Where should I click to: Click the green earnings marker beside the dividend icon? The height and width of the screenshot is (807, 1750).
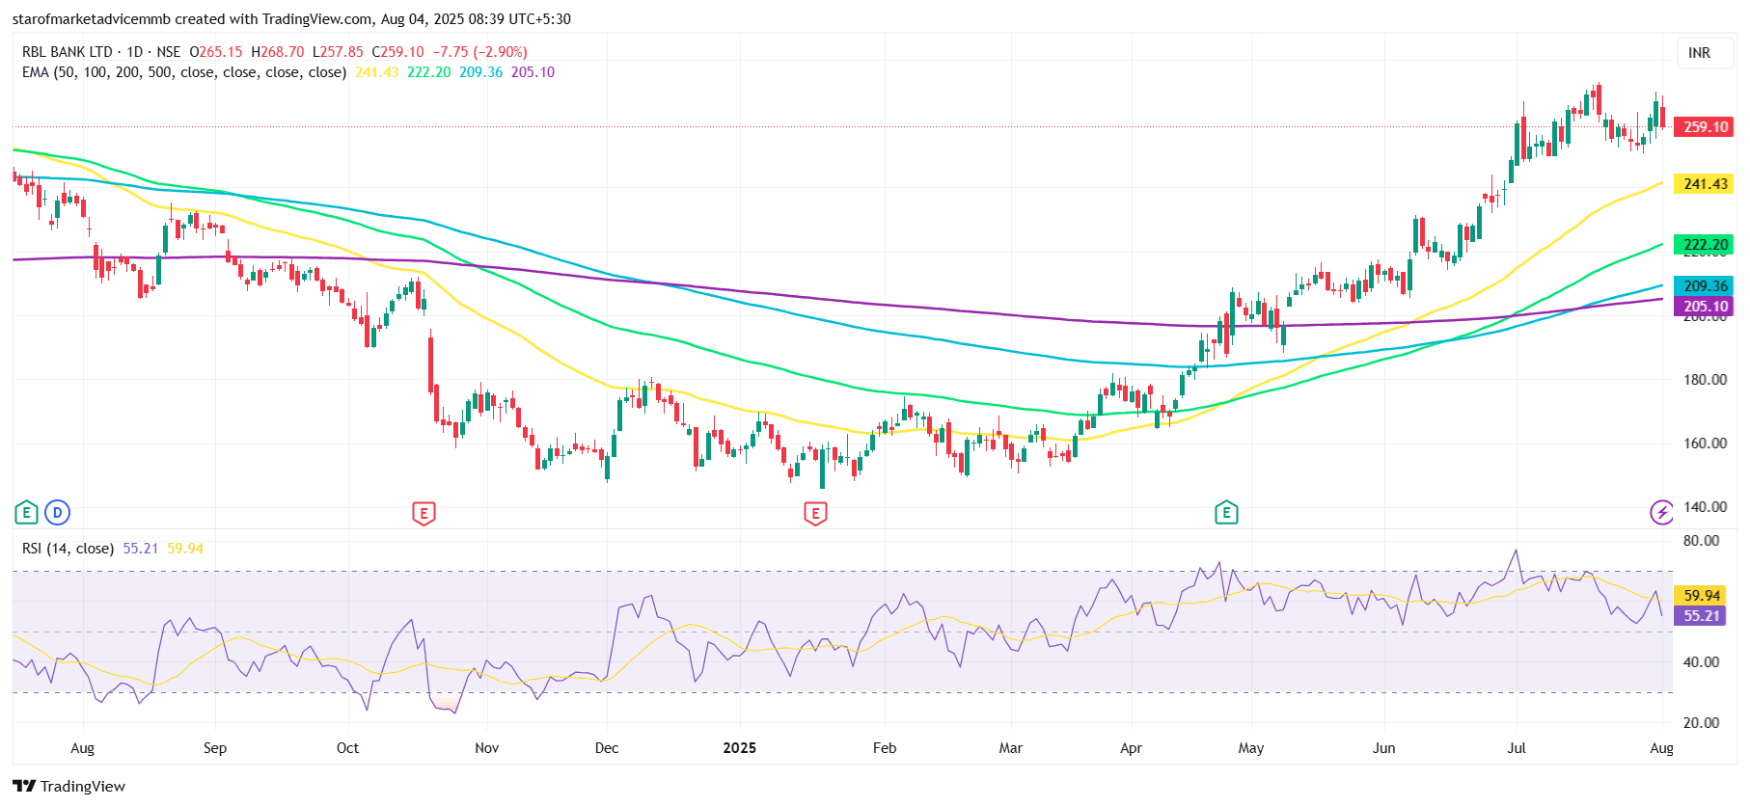coord(27,513)
